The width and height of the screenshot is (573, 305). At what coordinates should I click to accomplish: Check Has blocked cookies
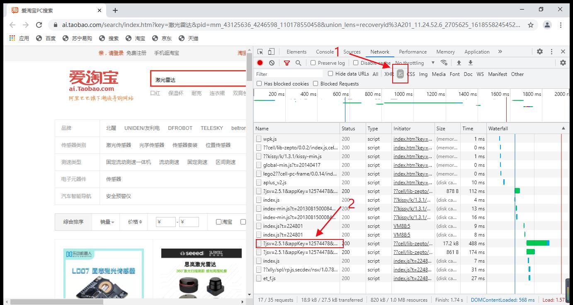(x=259, y=84)
